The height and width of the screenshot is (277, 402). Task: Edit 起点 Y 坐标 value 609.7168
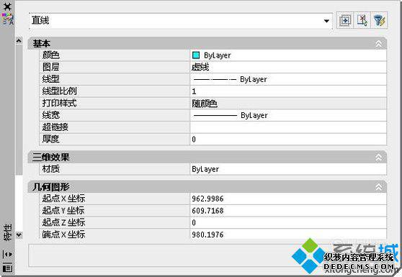point(288,211)
